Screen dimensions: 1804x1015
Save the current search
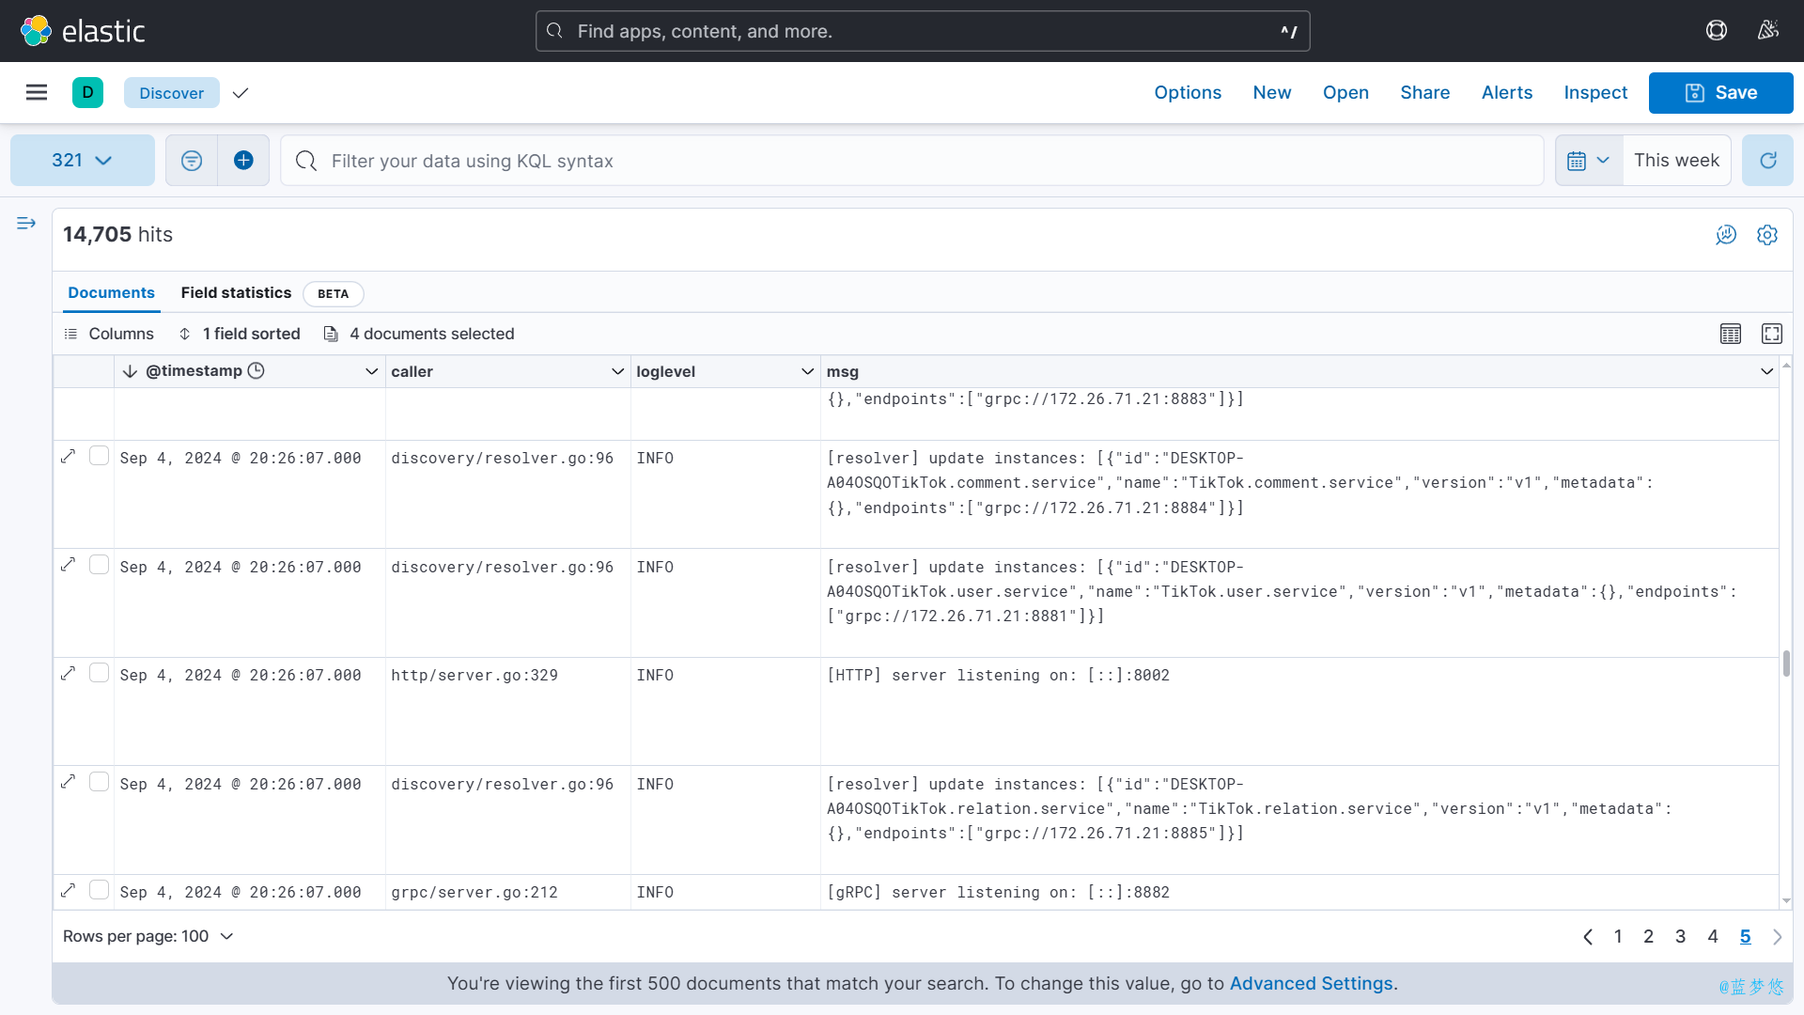point(1720,93)
